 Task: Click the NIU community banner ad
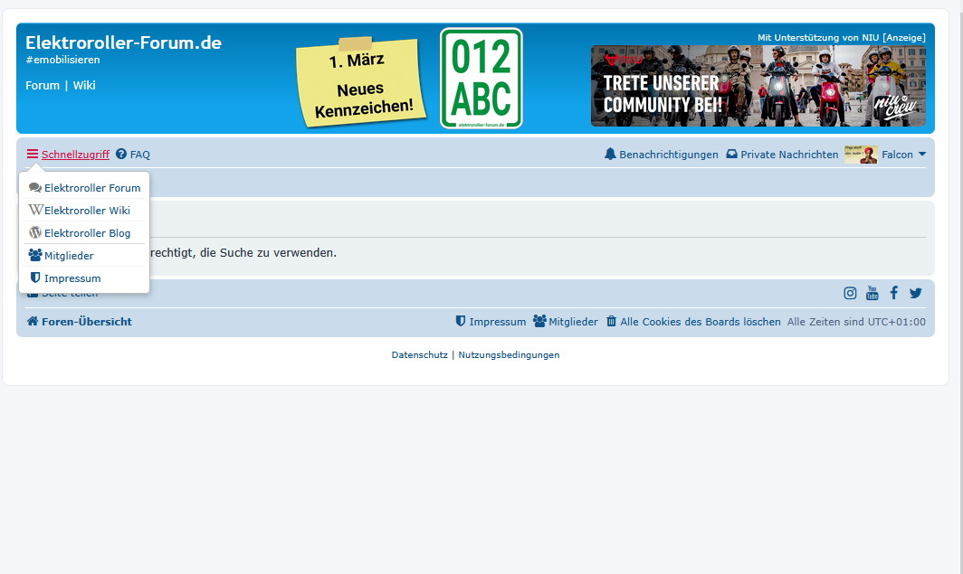pos(758,86)
